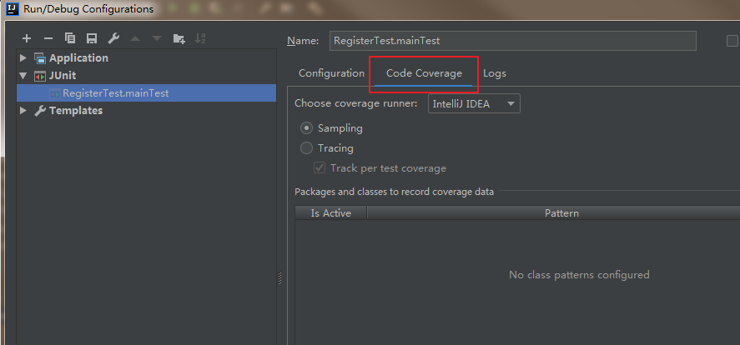Click the Run/Debug Configurations window title
The width and height of the screenshot is (740, 345).
point(88,8)
